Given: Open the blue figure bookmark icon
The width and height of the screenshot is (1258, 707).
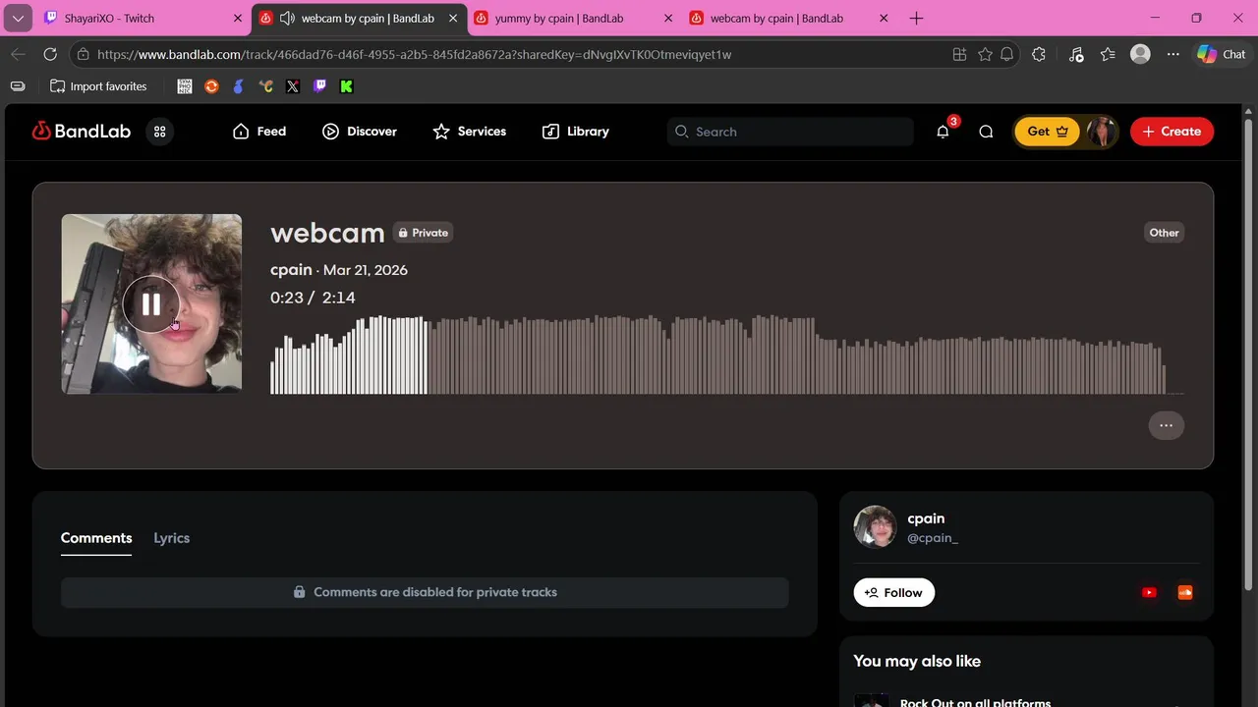Looking at the screenshot, I should click(x=238, y=86).
